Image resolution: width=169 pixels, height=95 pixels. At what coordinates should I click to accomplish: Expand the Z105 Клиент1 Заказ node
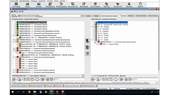(x=16, y=61)
